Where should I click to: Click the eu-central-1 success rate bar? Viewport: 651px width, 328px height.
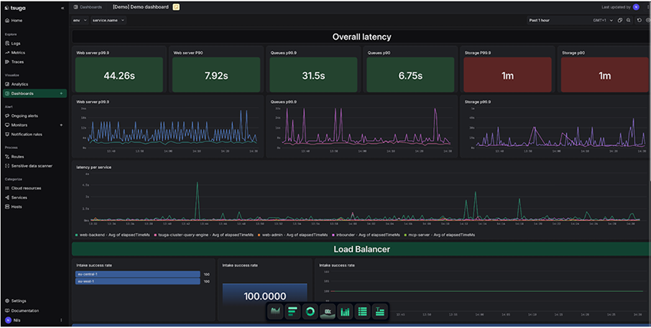point(136,273)
